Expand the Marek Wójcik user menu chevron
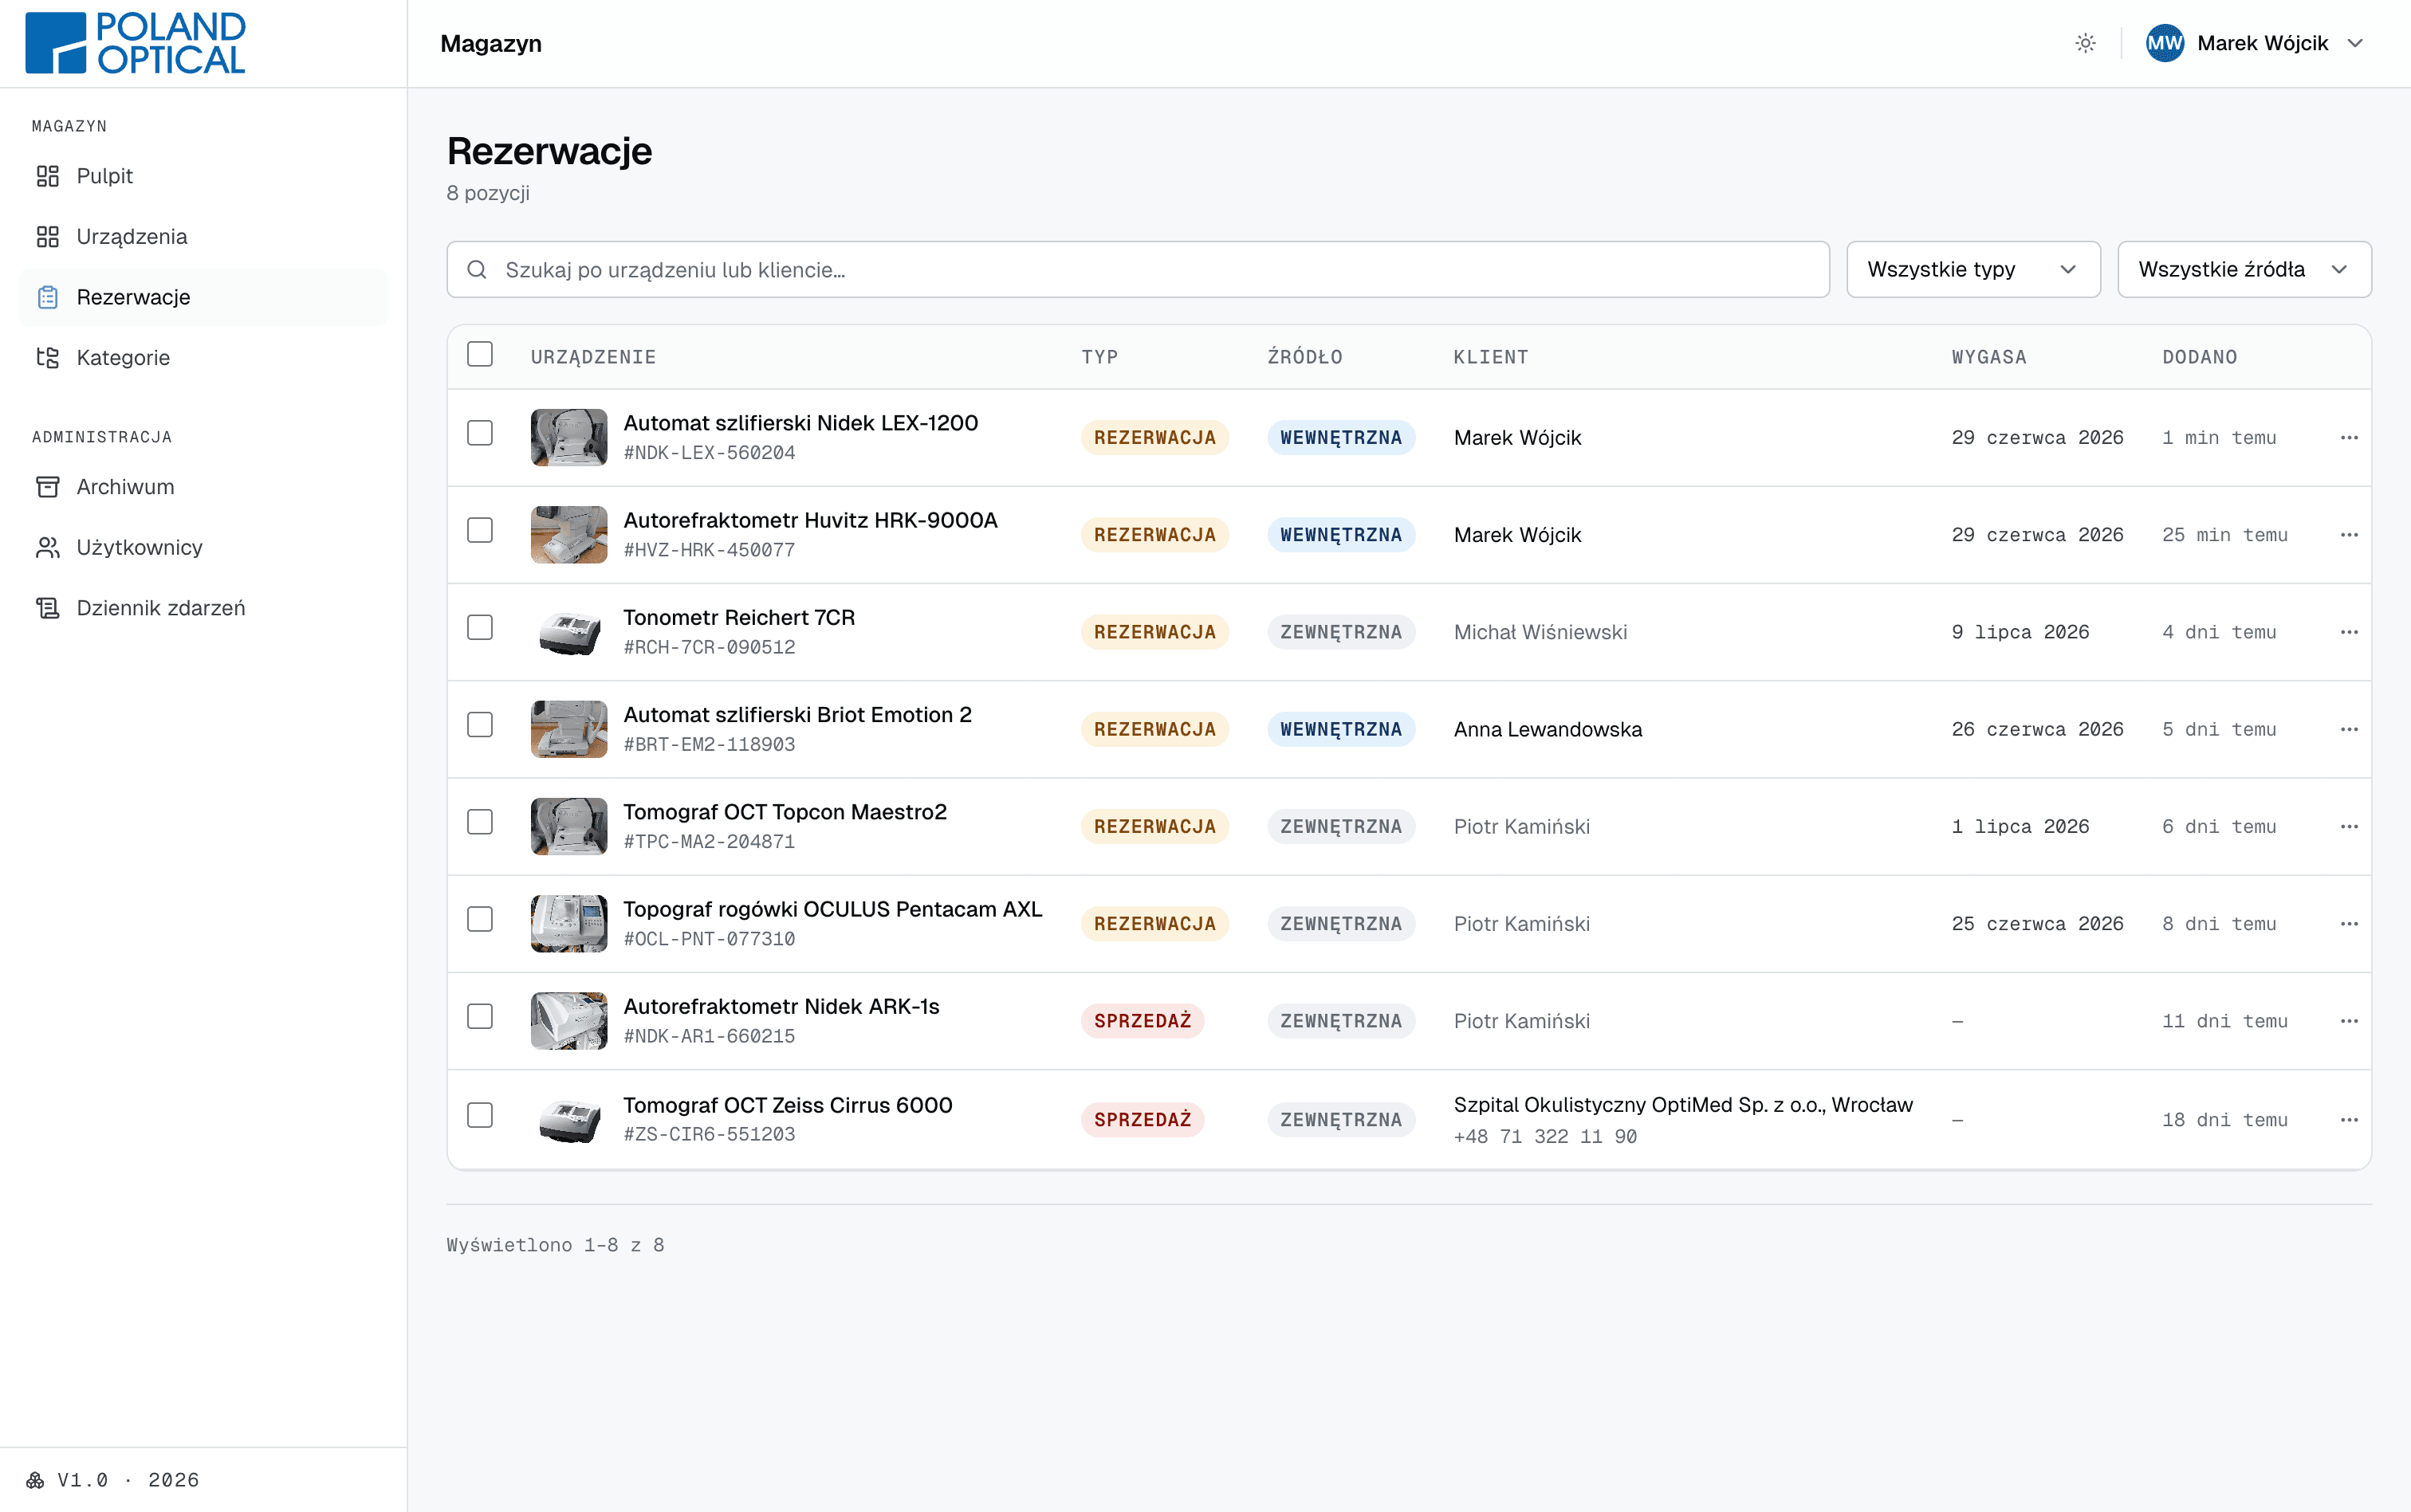The height and width of the screenshot is (1512, 2411). [2355, 43]
